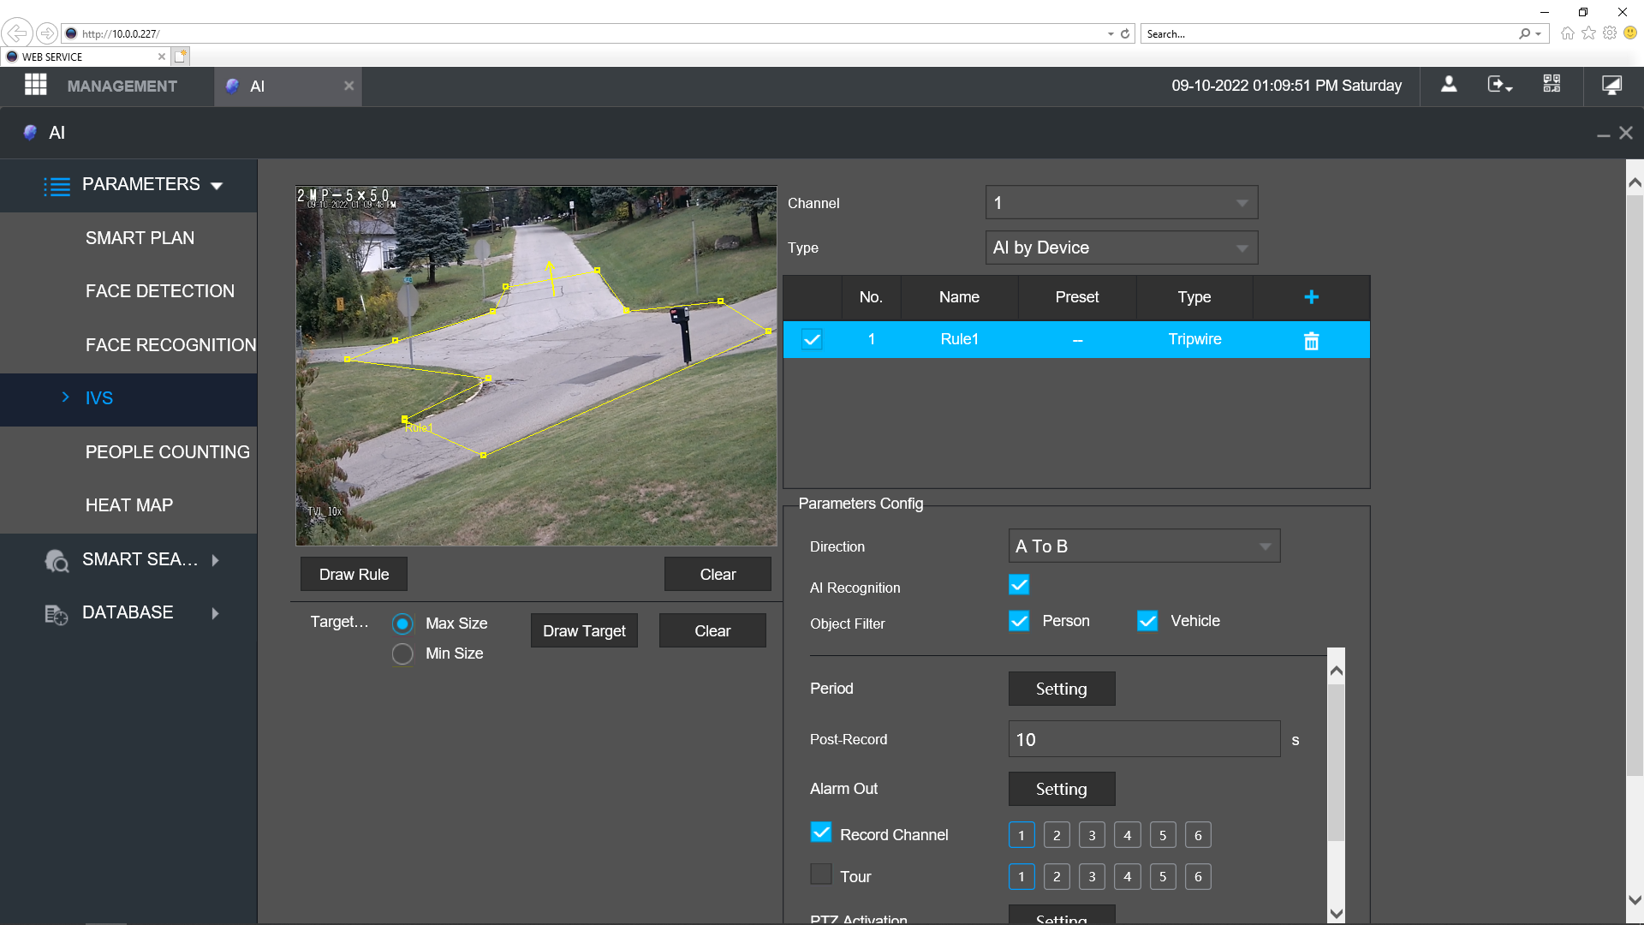Image resolution: width=1644 pixels, height=925 pixels.
Task: Expand the SMART SEARCH section
Action: pos(215,560)
